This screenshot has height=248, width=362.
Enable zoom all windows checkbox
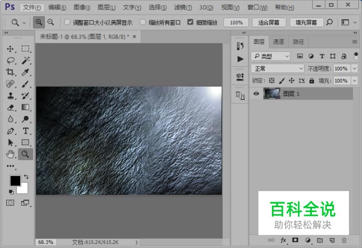[142, 22]
